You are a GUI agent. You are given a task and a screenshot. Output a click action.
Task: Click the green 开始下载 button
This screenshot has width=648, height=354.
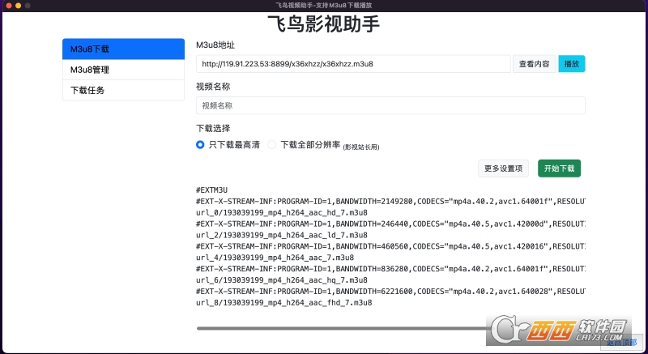tap(559, 168)
